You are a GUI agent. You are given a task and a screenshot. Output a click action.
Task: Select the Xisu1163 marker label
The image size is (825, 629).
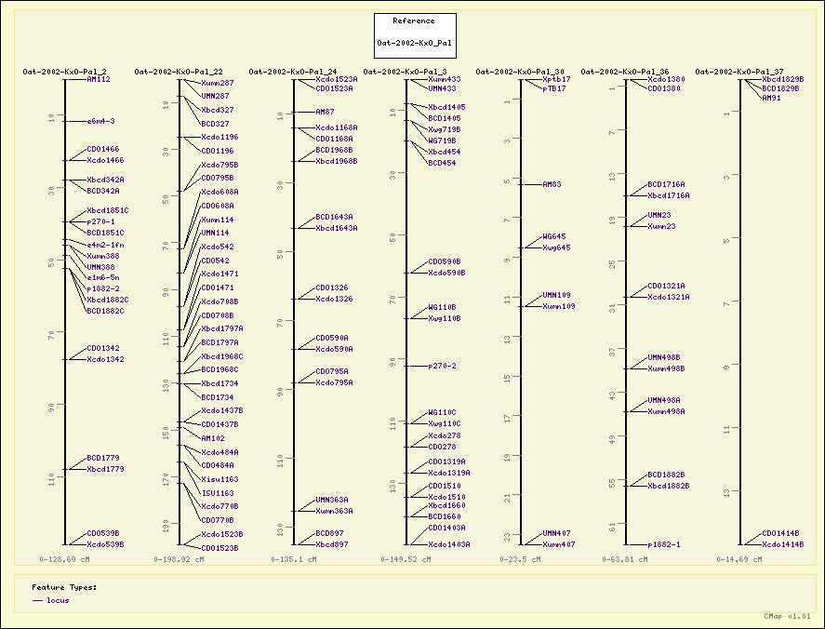point(220,479)
